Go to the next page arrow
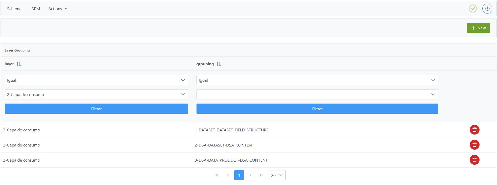497x185 pixels. [x=250, y=175]
